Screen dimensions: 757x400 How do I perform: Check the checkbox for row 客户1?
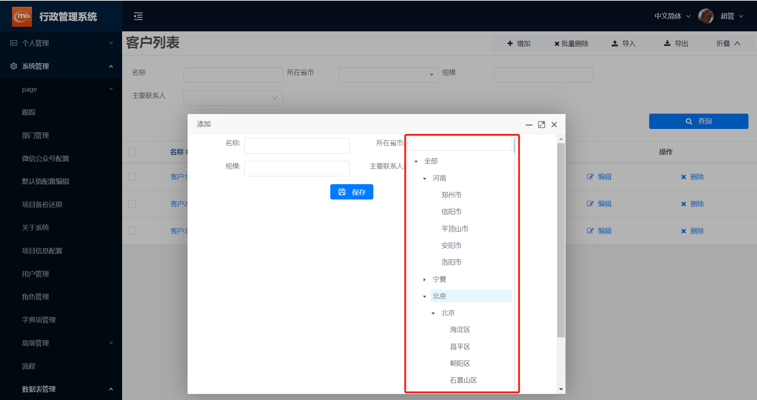(x=132, y=177)
